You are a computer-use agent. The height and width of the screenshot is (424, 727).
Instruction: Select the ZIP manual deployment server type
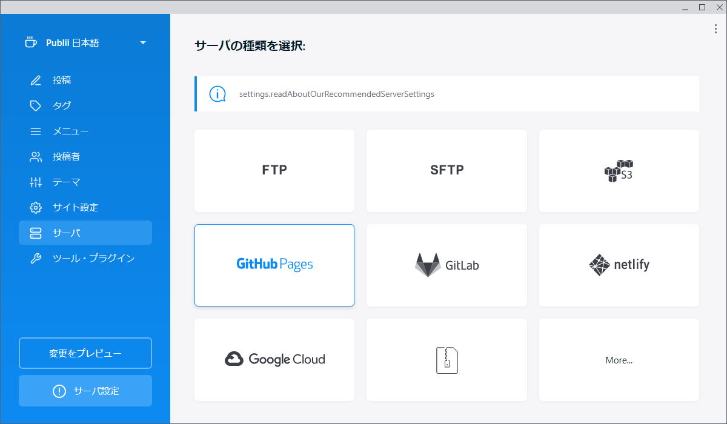[x=446, y=359]
